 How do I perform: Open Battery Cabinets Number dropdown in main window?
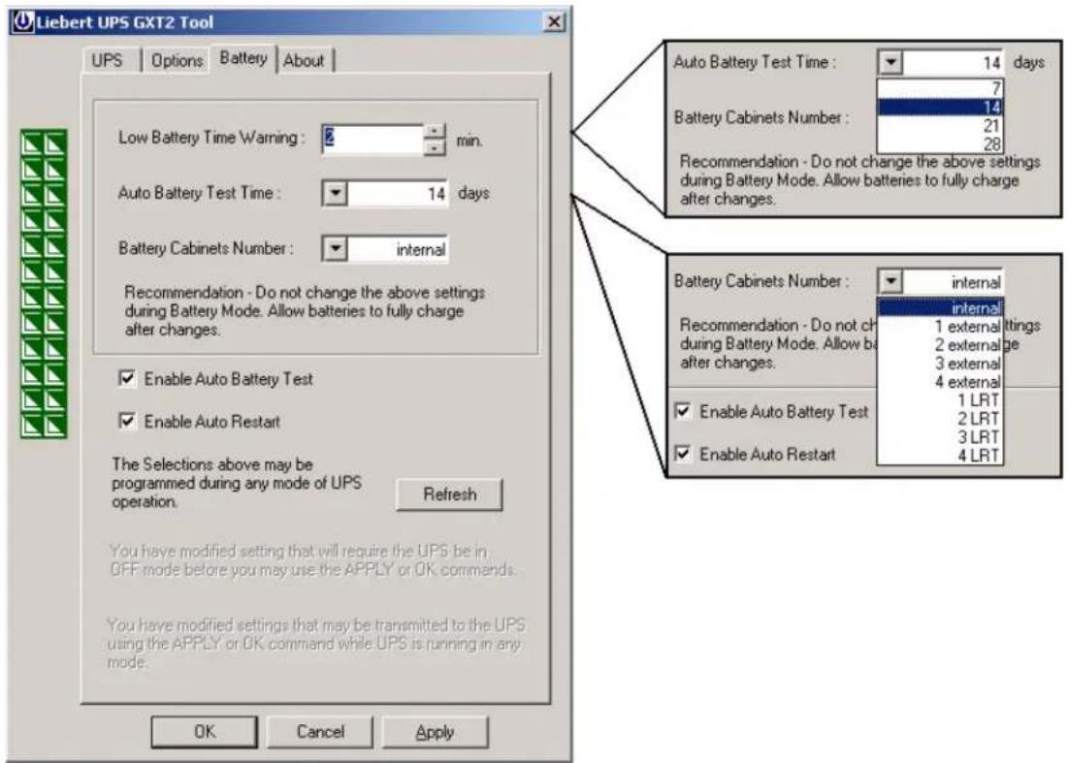(335, 249)
